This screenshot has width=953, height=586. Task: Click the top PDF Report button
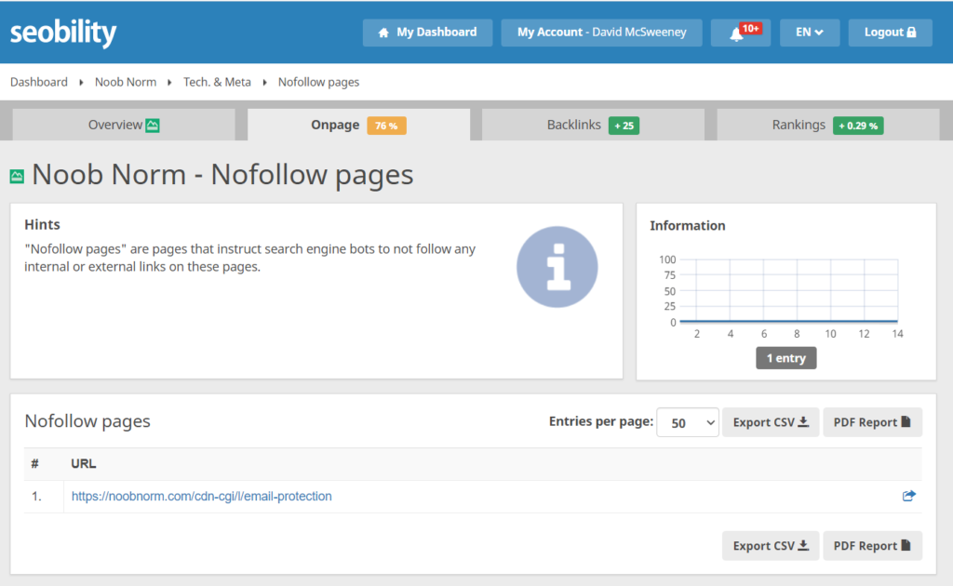872,422
